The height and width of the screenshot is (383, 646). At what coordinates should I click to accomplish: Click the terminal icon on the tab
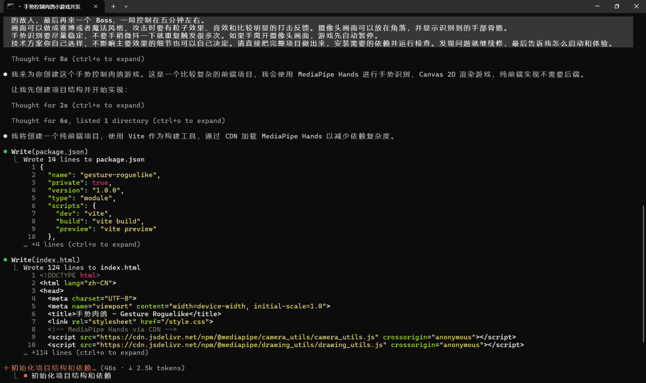(11, 6)
